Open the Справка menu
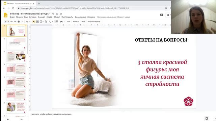This screenshot has width=216, height=121. point(91,17)
